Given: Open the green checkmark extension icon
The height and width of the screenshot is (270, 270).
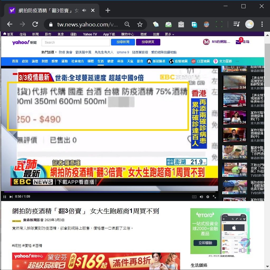Looking at the screenshot, I should (168, 24).
